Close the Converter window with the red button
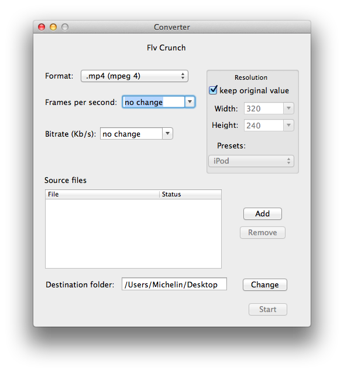 pos(42,27)
